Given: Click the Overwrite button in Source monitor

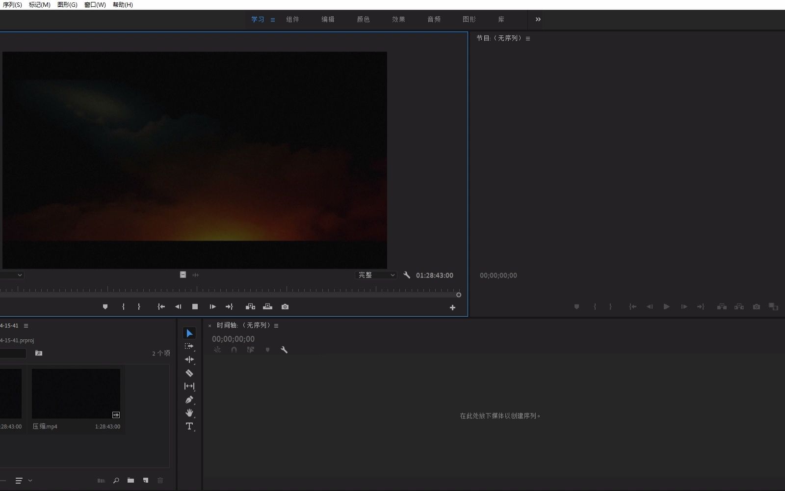Looking at the screenshot, I should tap(267, 307).
